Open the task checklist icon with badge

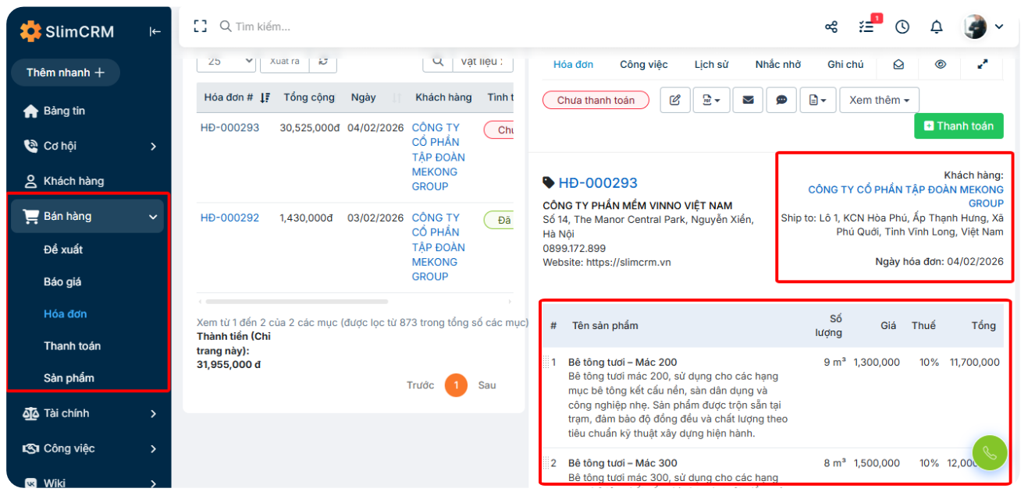(x=867, y=26)
